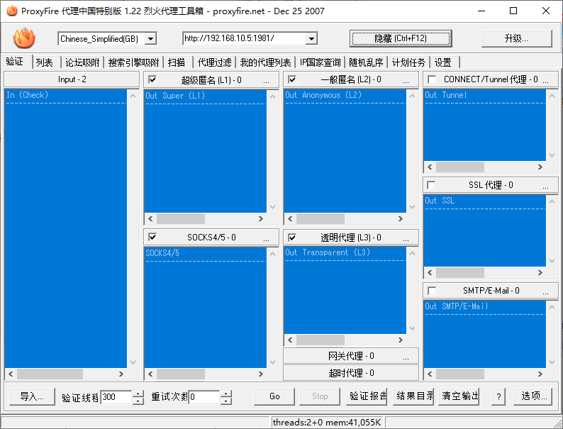563x429 pixels.
Task: Click right arrow of Out Transparent (L3) scrollbar
Action: click(x=401, y=340)
